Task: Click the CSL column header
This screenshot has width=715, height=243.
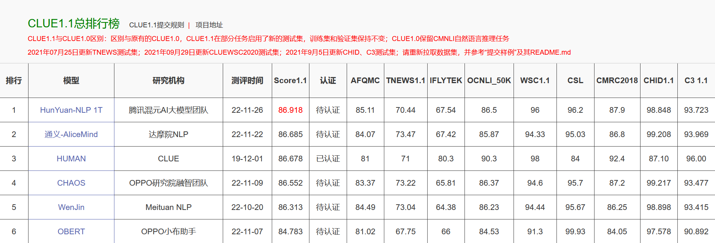Action: [575, 80]
